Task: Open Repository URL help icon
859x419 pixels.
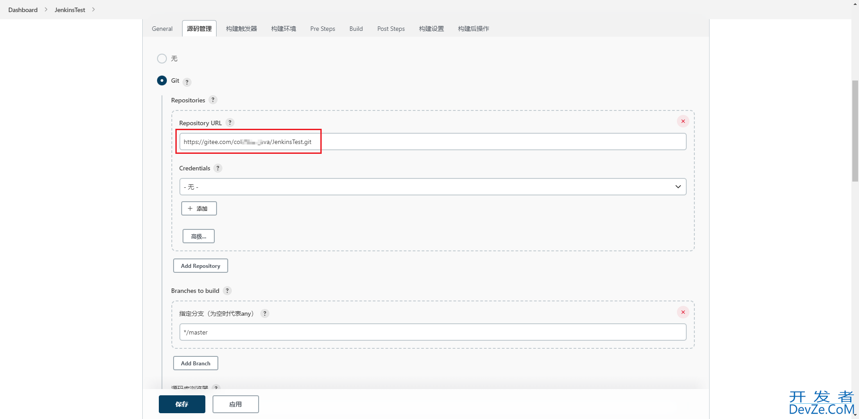Action: tap(230, 123)
